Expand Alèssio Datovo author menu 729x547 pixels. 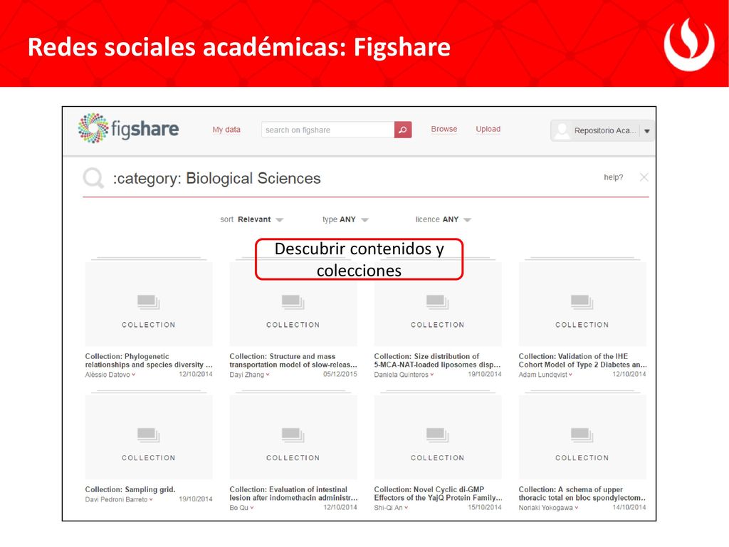[x=133, y=375]
